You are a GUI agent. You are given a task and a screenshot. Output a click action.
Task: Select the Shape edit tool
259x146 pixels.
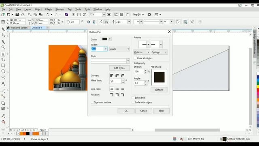pyautogui.click(x=3, y=35)
